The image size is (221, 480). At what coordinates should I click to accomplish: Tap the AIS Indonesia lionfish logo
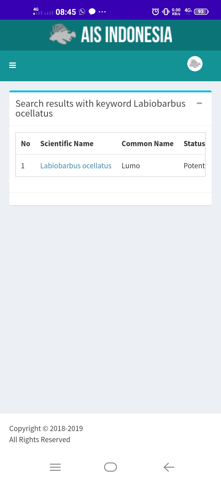63,34
